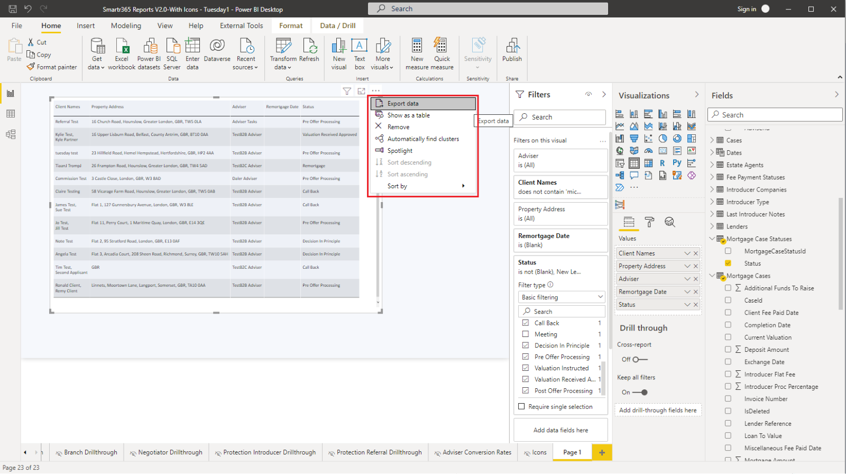Image resolution: width=846 pixels, height=474 pixels.
Task: Open More visuals dropdown
Action: coord(383,53)
